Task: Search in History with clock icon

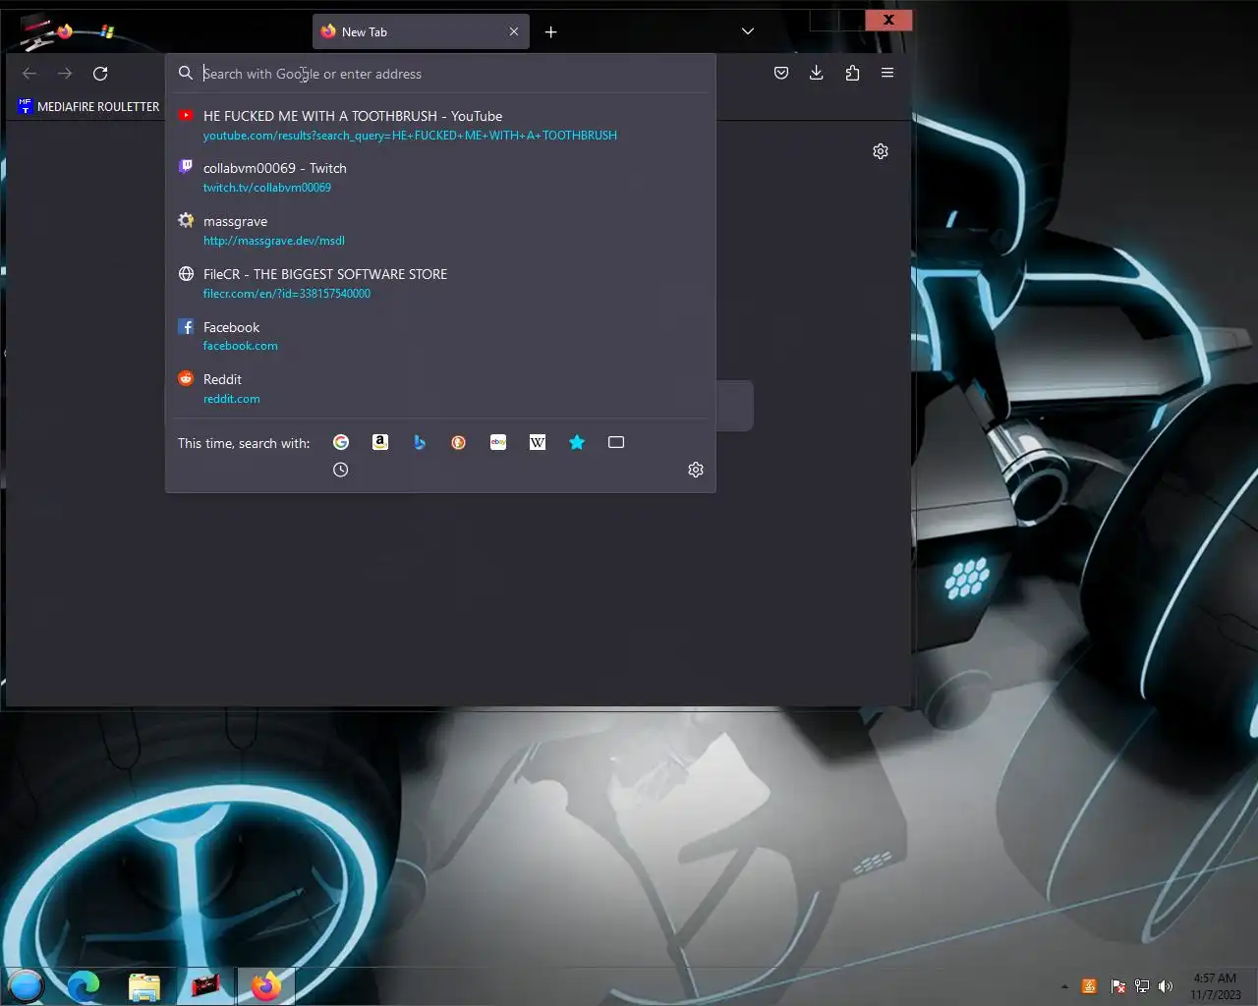Action: click(x=341, y=471)
